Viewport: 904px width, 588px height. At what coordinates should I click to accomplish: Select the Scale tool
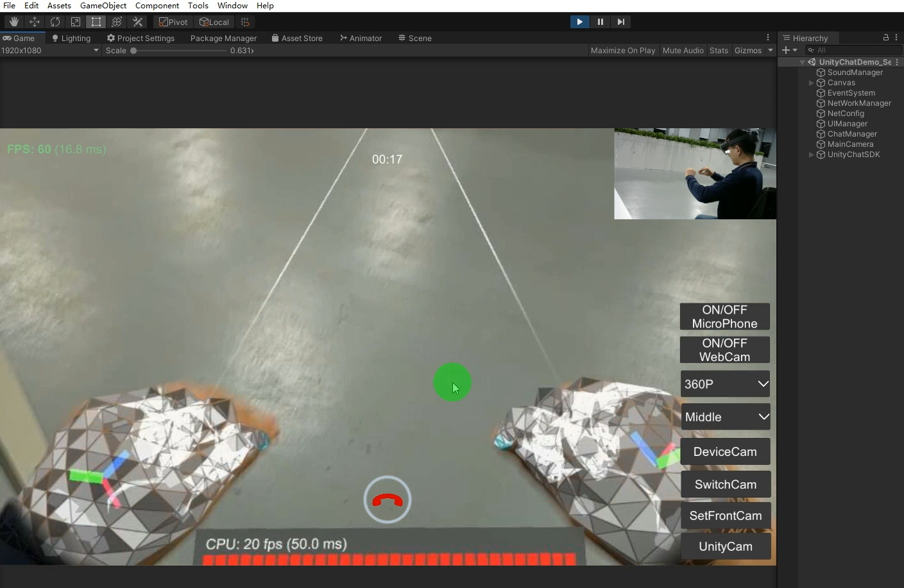76,22
